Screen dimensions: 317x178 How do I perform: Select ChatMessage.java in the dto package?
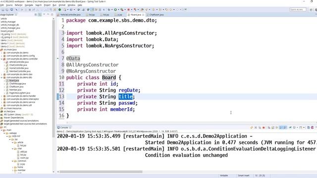pyautogui.click(x=17, y=84)
